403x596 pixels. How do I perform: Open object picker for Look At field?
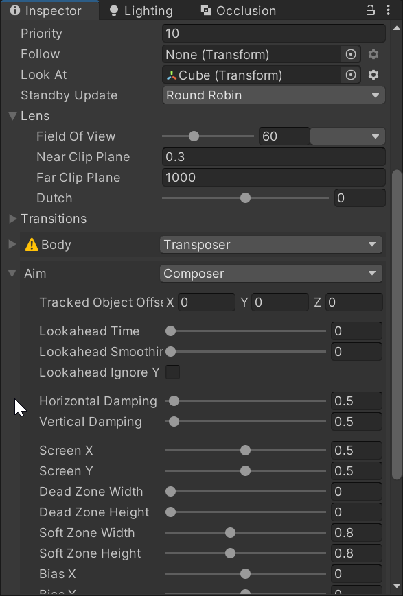(x=351, y=75)
